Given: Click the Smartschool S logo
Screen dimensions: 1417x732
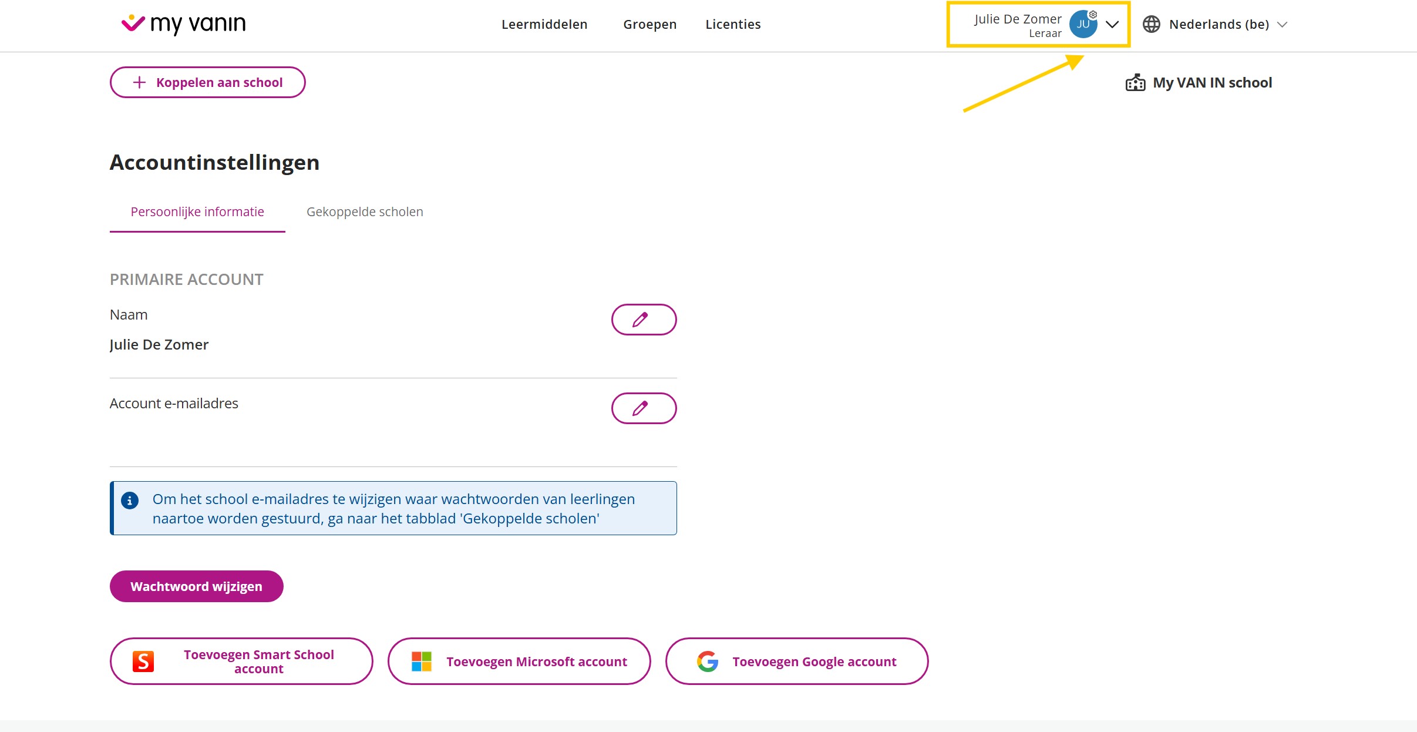Looking at the screenshot, I should coord(143,662).
